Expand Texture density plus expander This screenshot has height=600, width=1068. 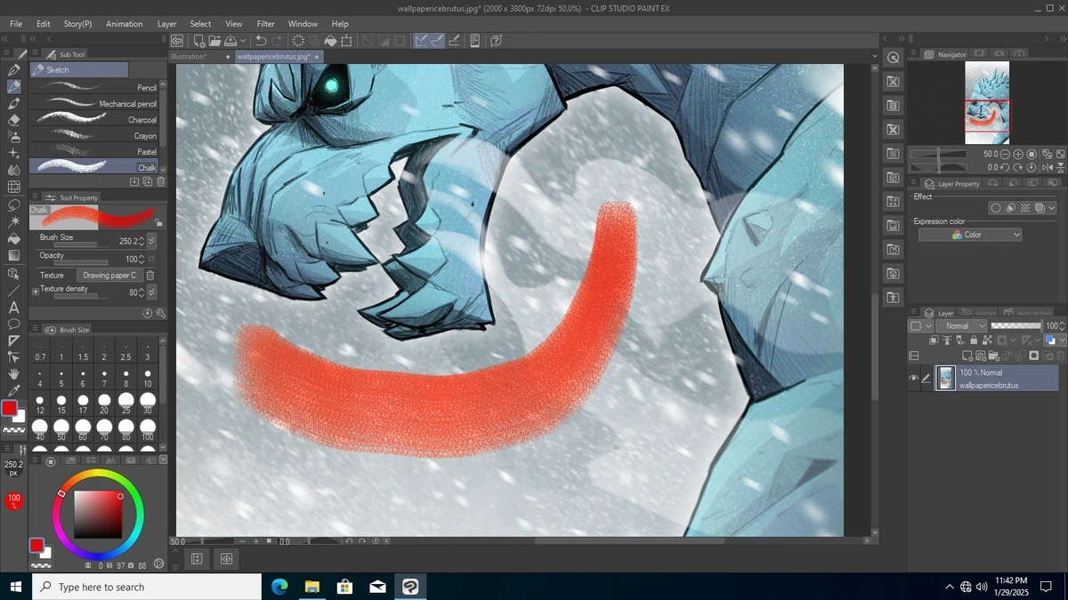36,291
